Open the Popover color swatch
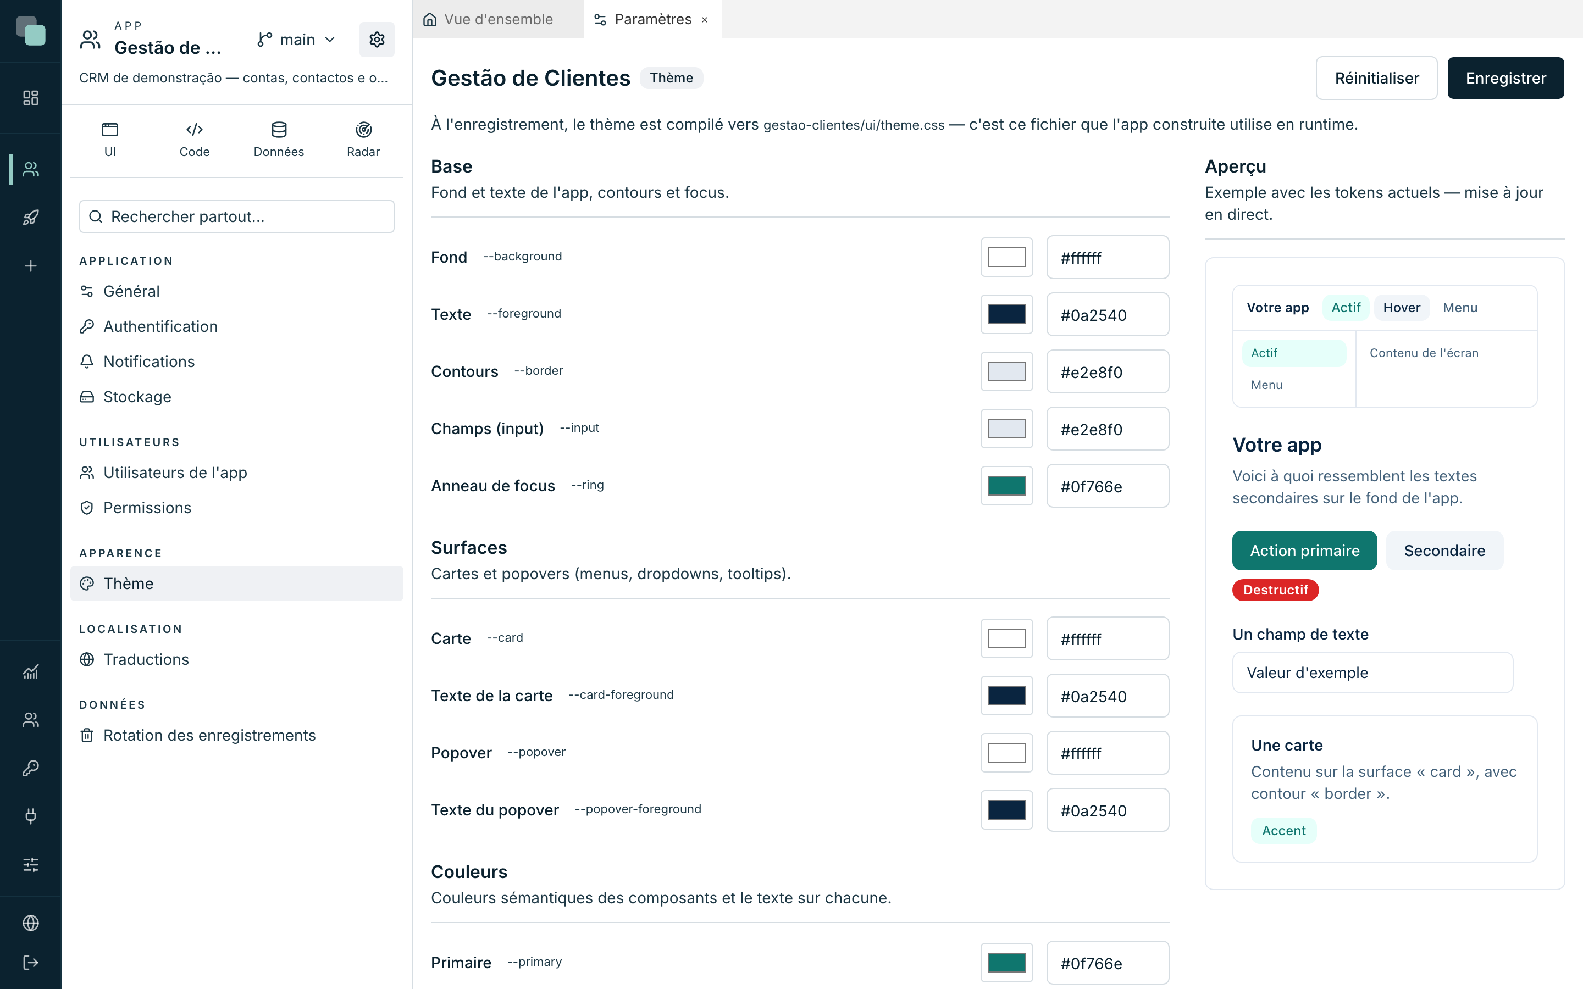The width and height of the screenshot is (1583, 989). tap(1006, 753)
